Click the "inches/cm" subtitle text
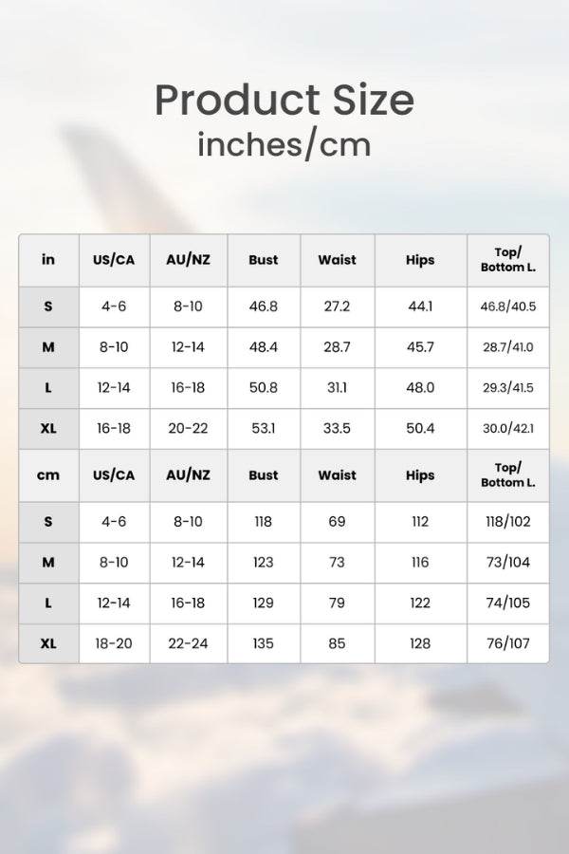This screenshot has width=569, height=854. click(x=284, y=144)
